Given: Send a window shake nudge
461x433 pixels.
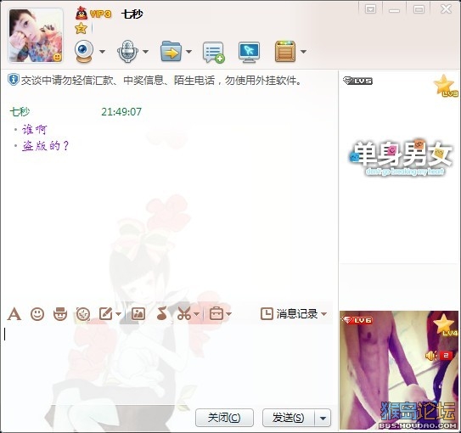Looking at the screenshot, I should pyautogui.click(x=83, y=314).
